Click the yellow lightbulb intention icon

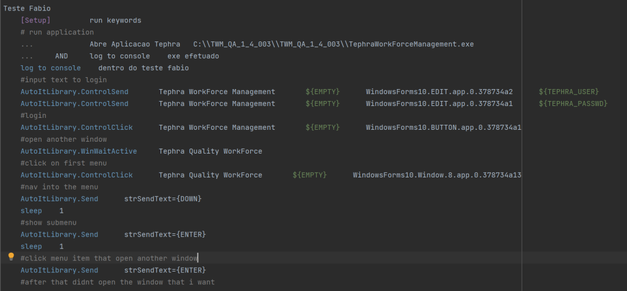click(x=11, y=257)
